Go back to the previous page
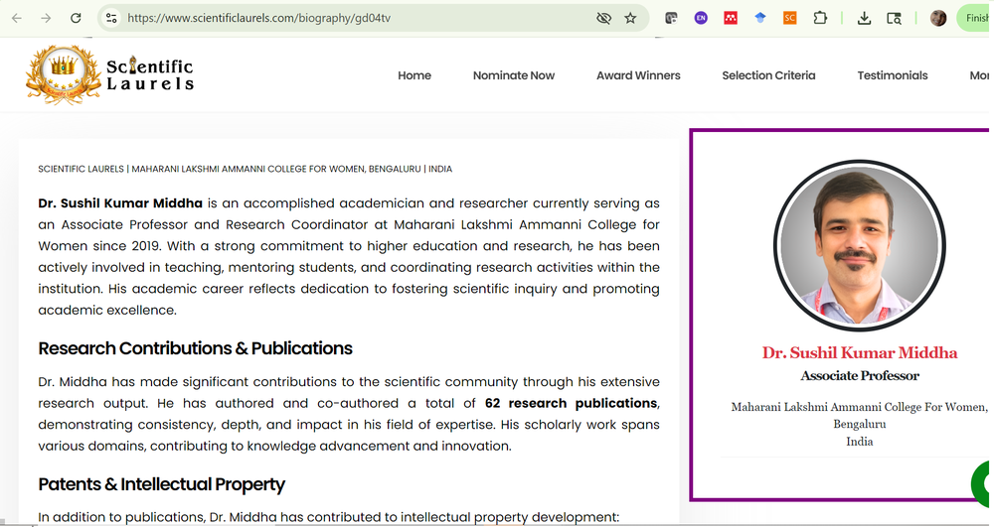Viewport: 994px width, 527px height. coord(17,18)
